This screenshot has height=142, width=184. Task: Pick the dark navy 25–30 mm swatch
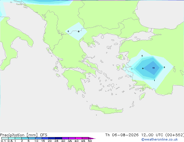[x=59, y=138]
